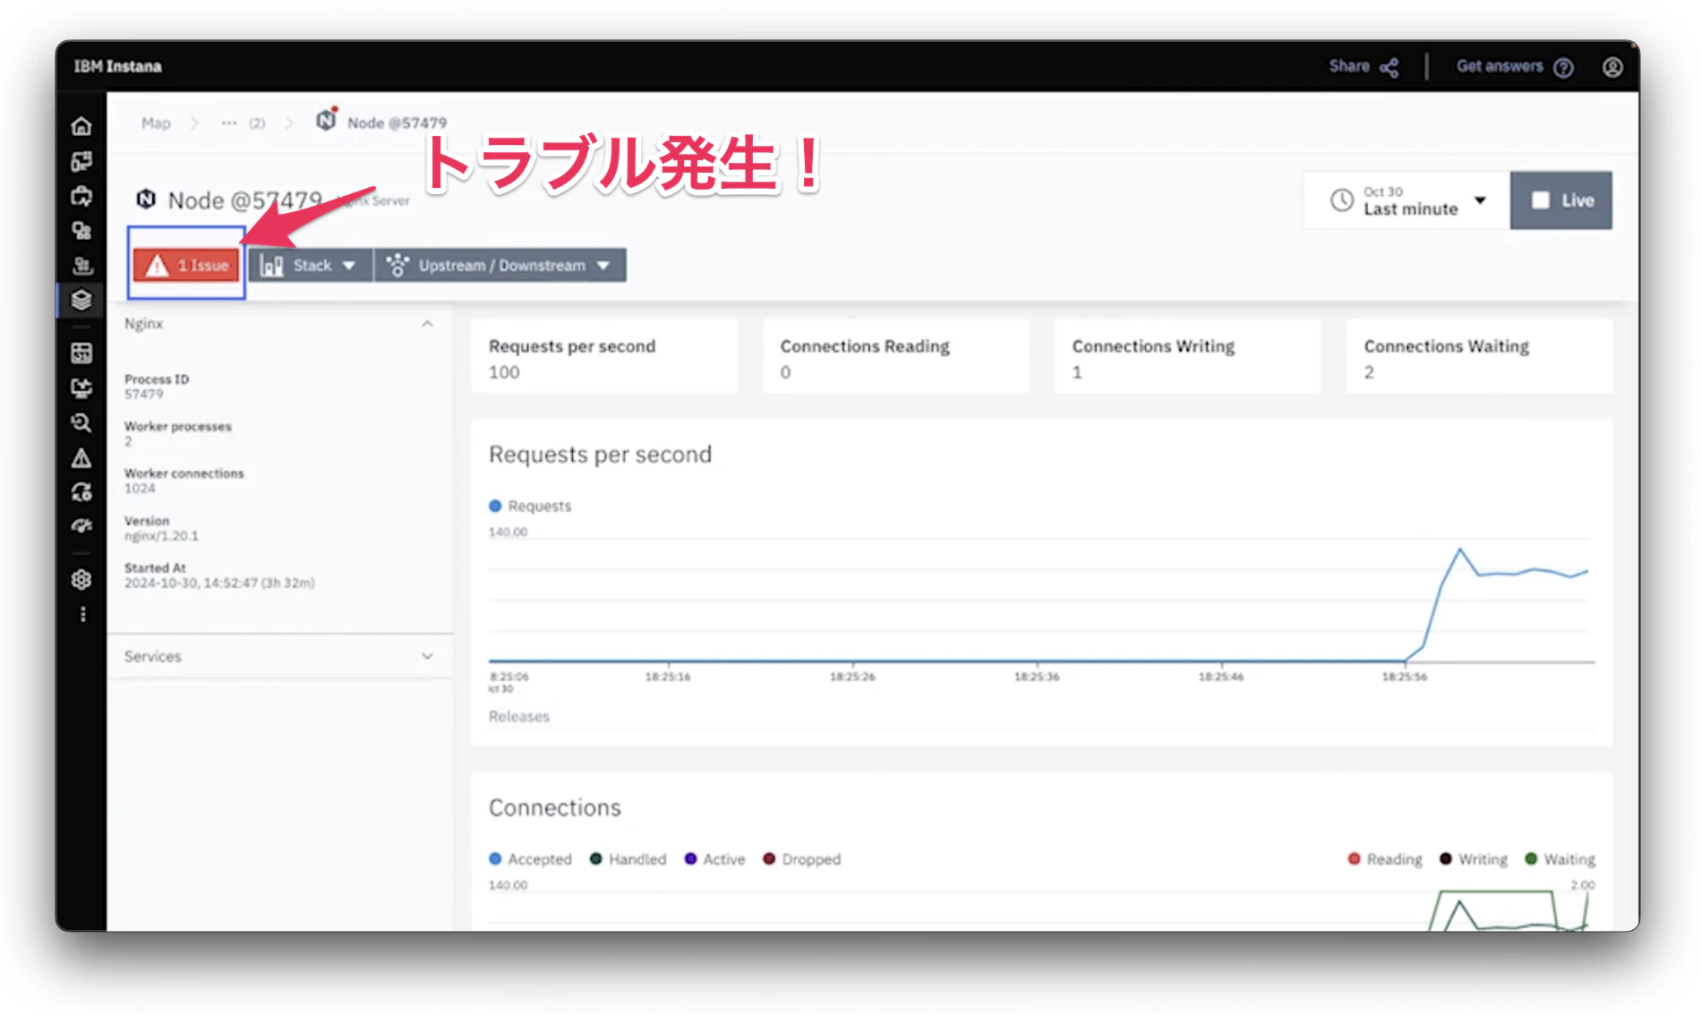
Task: Open the gauge icon in the sidebar
Action: click(x=81, y=526)
